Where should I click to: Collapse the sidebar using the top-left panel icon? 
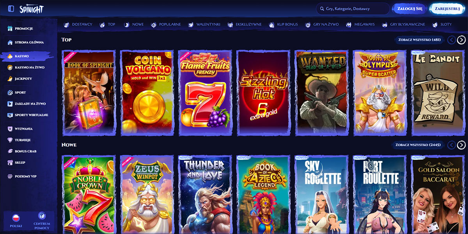[x=11, y=9]
